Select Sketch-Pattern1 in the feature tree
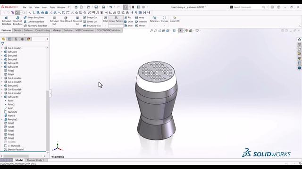The image size is (302, 169). [14, 149]
